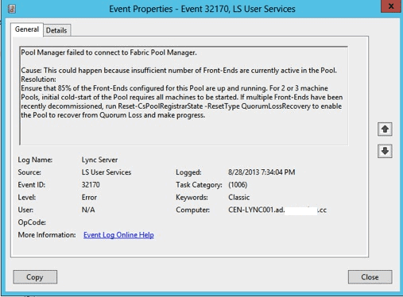Switch to the Details tab

[56, 30]
